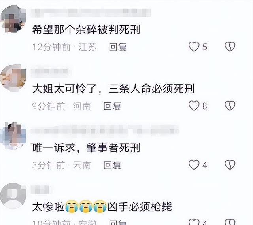Screen dimensions: 253x225
Task: Tap broken heart on the Henan comment
Action: [x=230, y=106]
